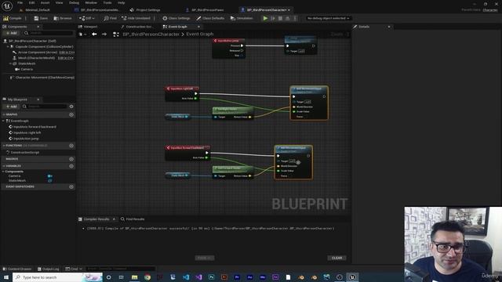The width and height of the screenshot is (502, 282).
Task: Open Class Settings
Action: tap(176, 18)
